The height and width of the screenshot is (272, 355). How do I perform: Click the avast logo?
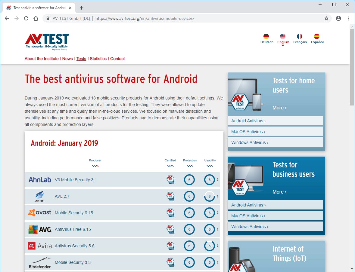point(40,212)
